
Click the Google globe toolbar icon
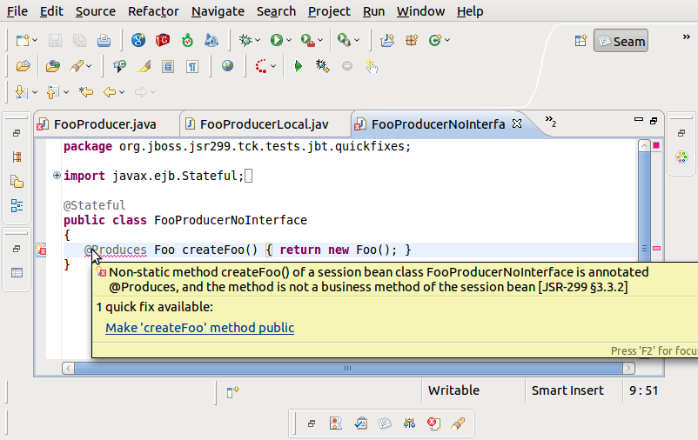tap(138, 41)
